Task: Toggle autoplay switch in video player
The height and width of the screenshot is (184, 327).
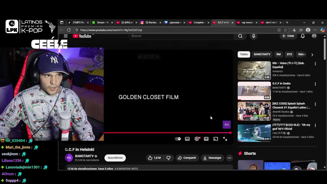Action: pos(178,139)
